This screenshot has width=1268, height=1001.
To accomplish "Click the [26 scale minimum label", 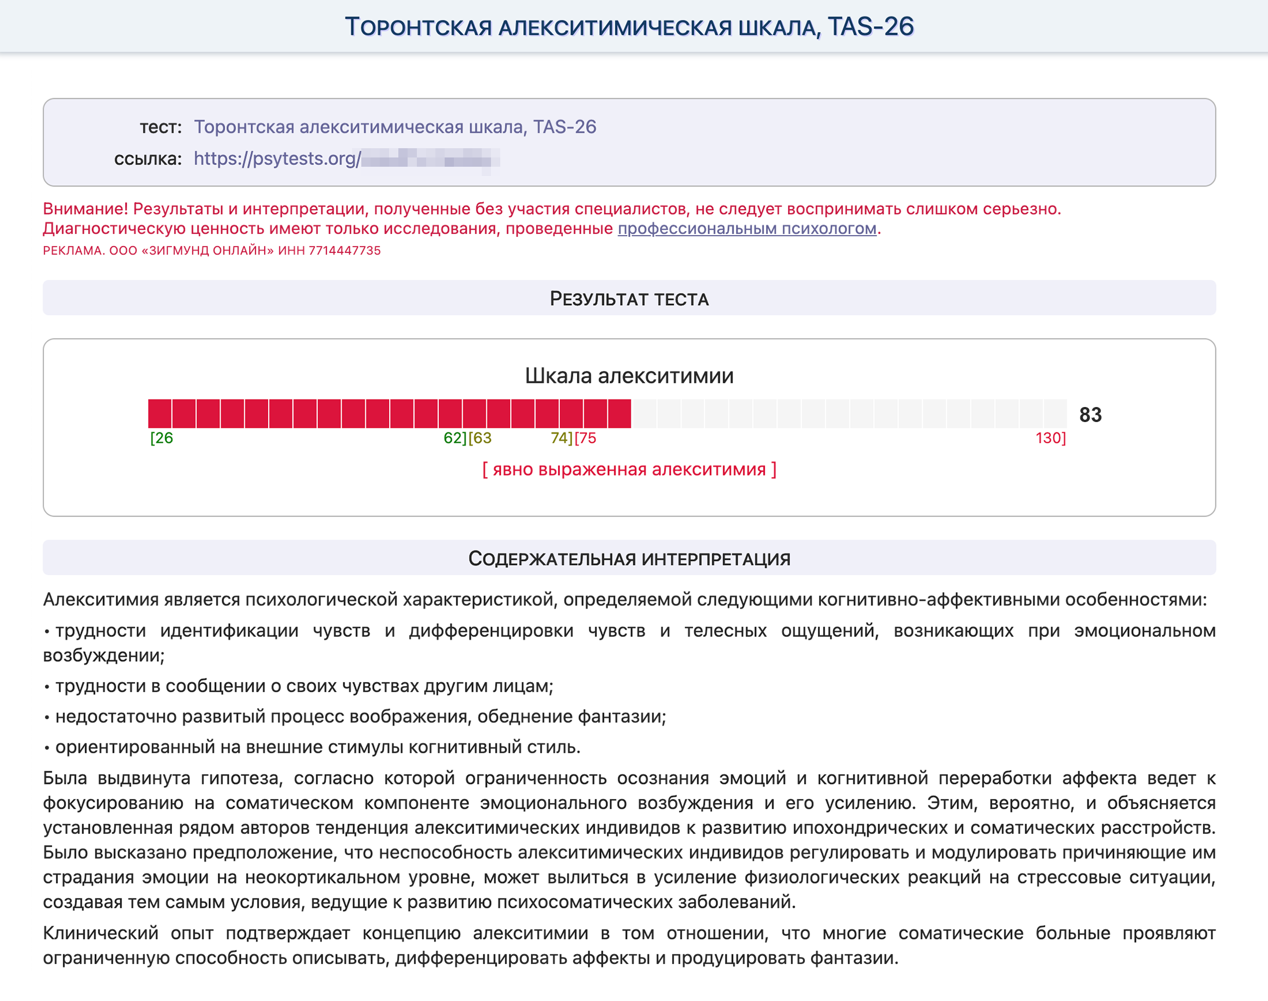I will [162, 438].
